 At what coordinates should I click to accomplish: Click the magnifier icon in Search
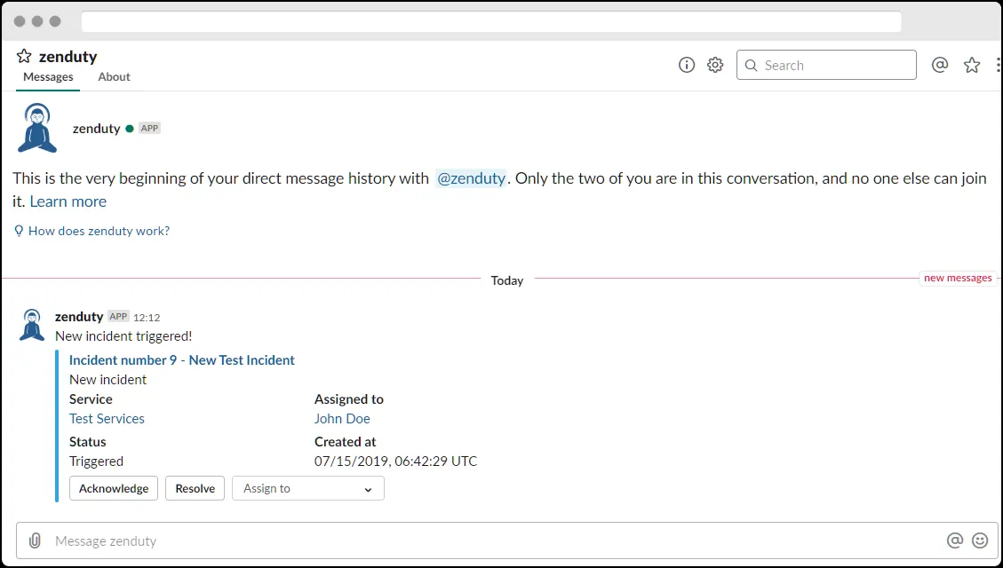click(752, 65)
